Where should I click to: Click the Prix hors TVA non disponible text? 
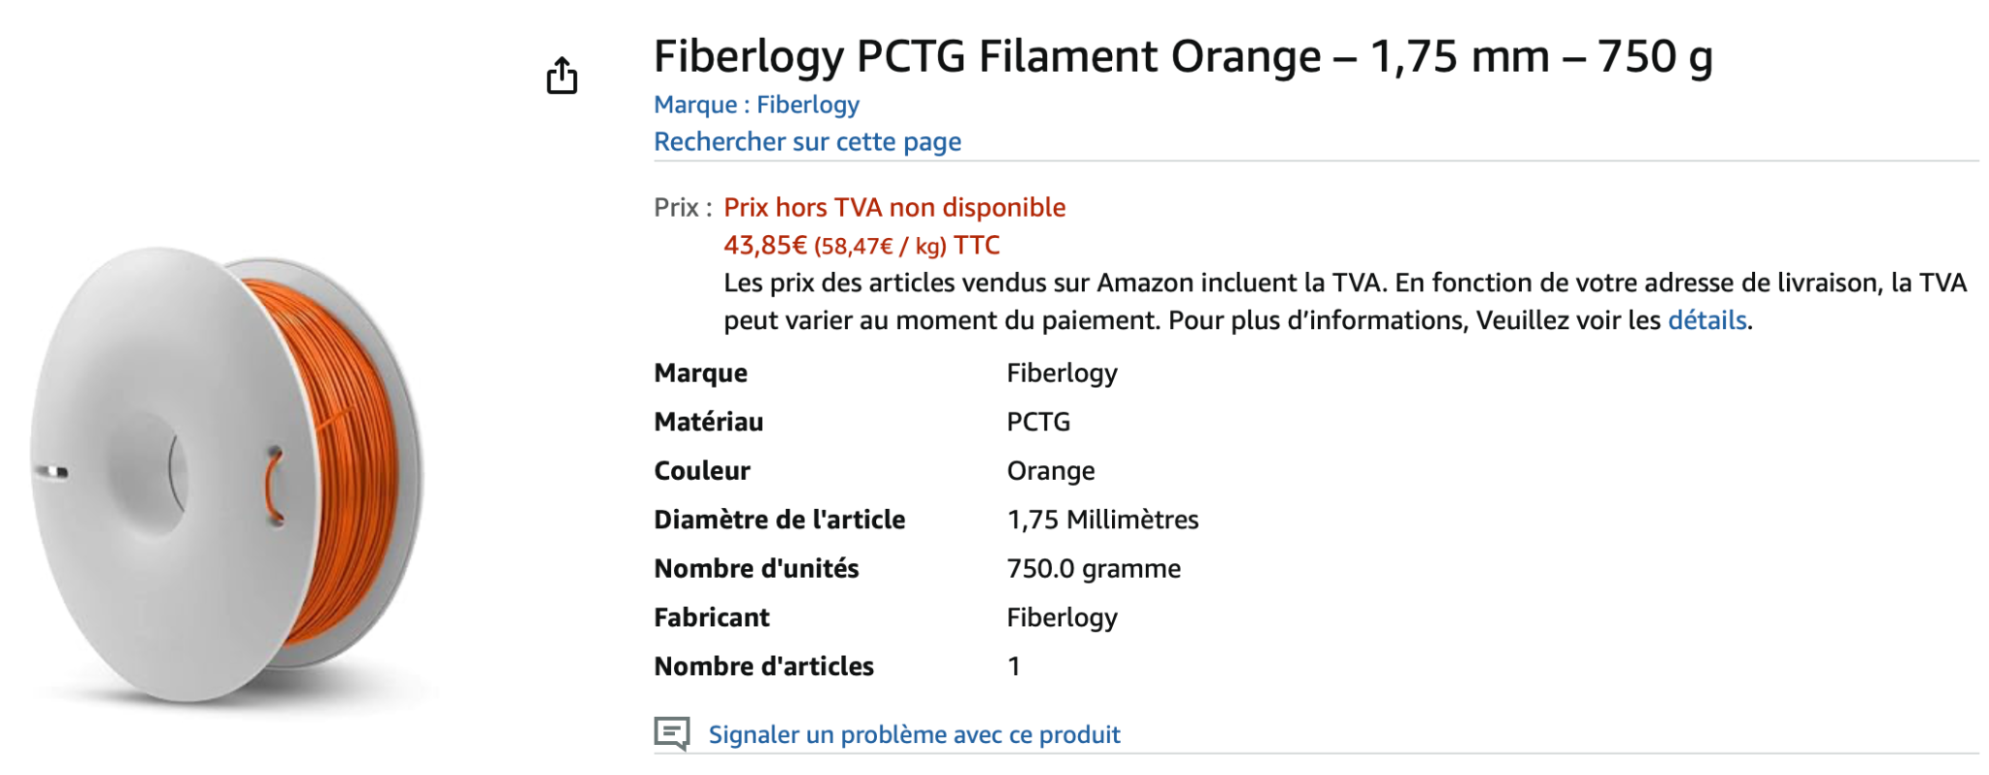coord(894,208)
